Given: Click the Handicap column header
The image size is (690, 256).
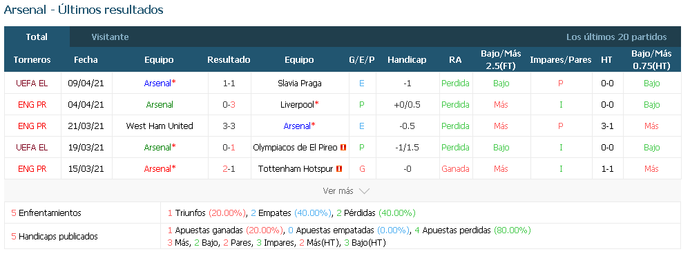Looking at the screenshot, I should click(x=407, y=60).
